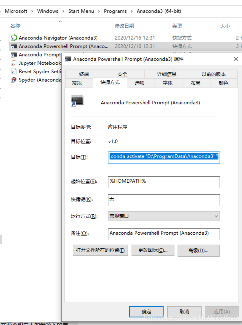Viewport: 242px width, 325px height.
Task: Switch to the 快捷方式 tab
Action: [x=110, y=82]
